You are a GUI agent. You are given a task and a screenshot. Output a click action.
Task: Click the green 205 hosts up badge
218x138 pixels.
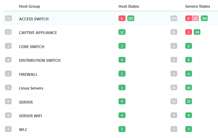tap(131, 18)
